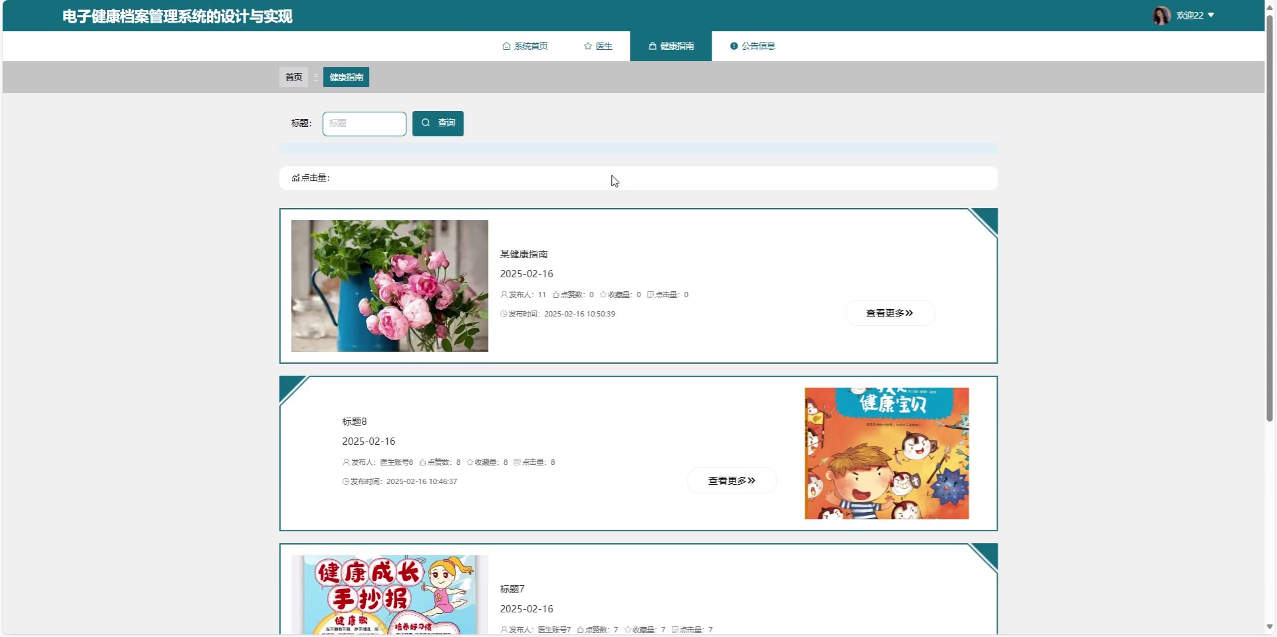Click the title text 标题8
This screenshot has height=637, width=1277.
tap(355, 422)
